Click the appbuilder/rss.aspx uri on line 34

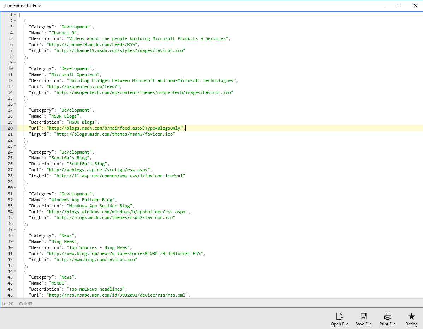117,212
